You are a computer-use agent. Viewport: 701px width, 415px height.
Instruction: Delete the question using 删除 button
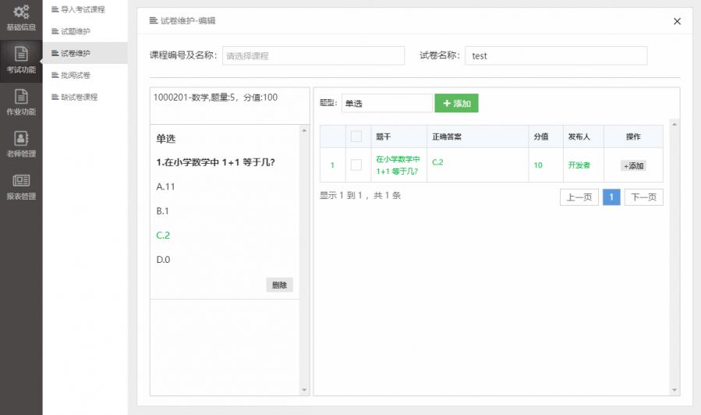click(279, 285)
